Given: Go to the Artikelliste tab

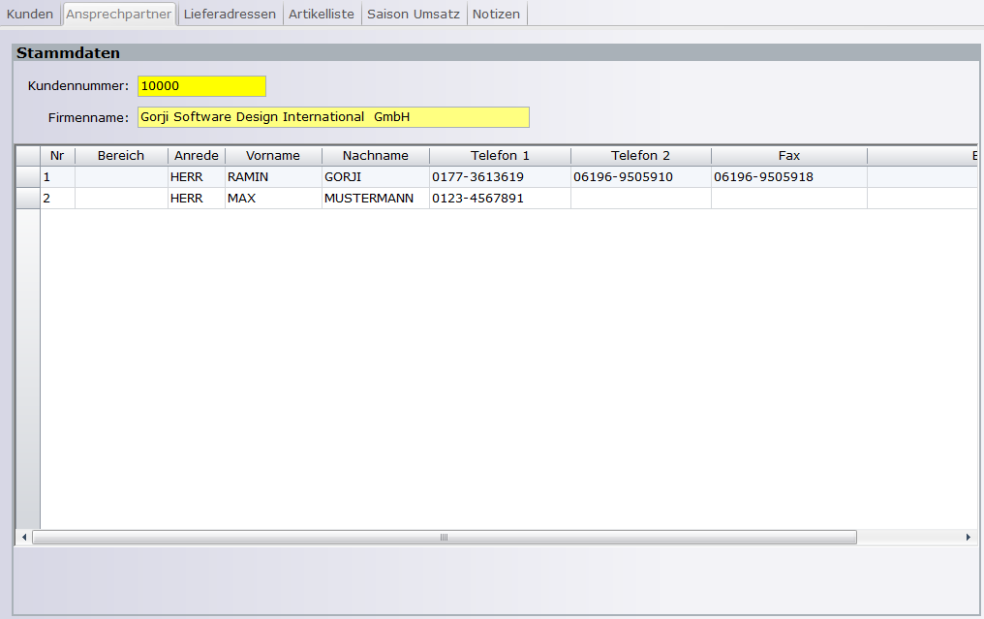Looking at the screenshot, I should (x=322, y=14).
